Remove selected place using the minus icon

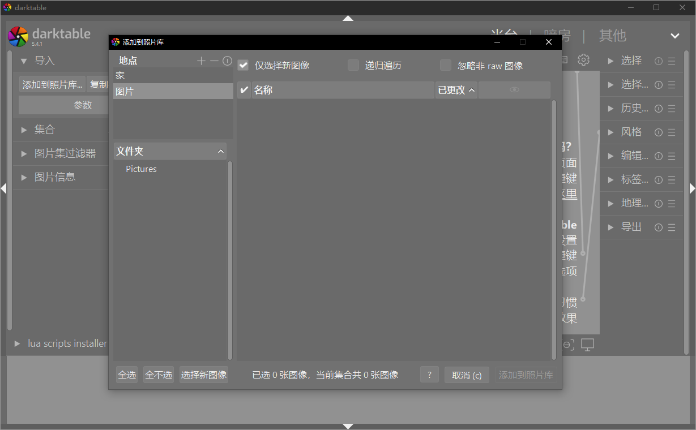click(x=214, y=61)
